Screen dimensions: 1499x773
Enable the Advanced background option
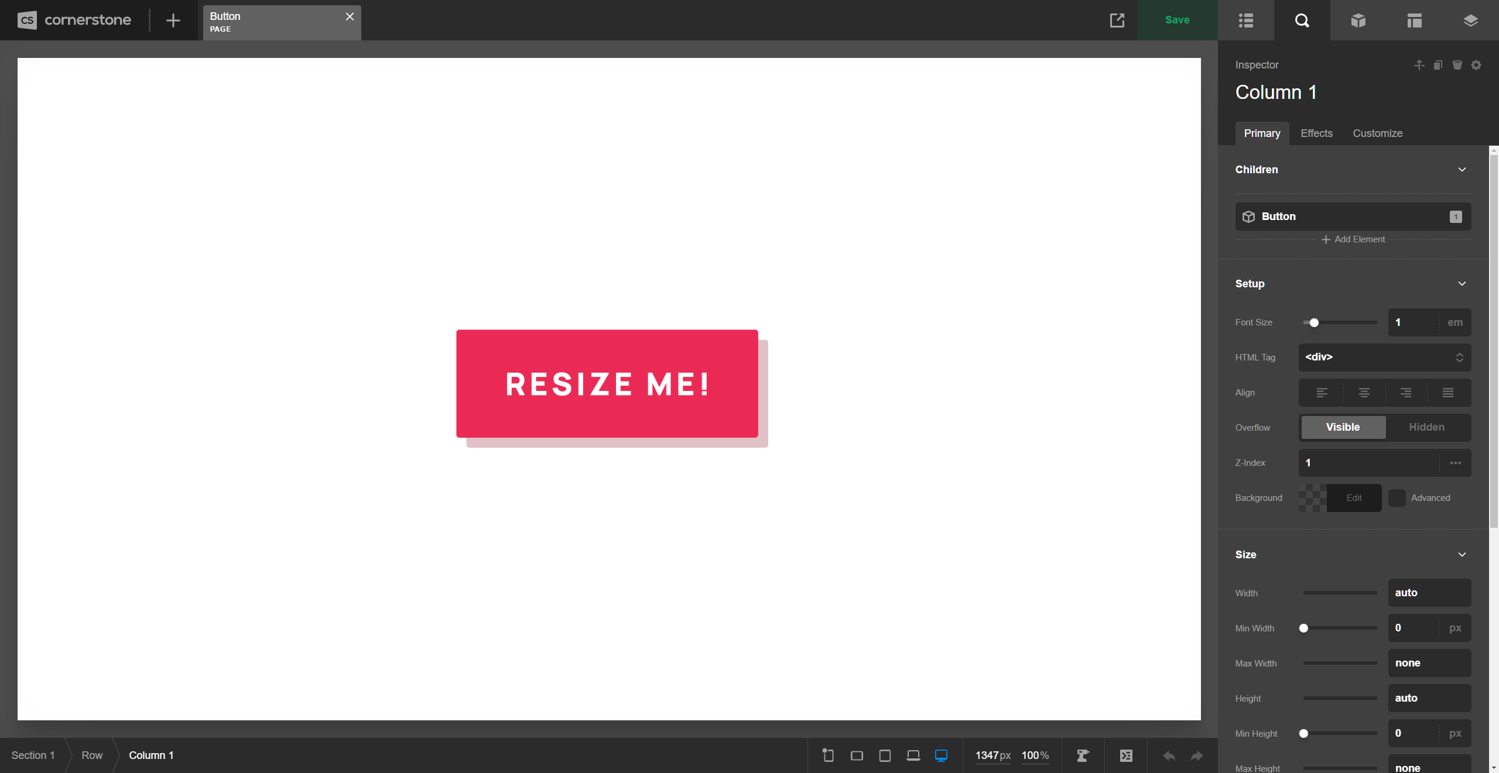tap(1398, 498)
